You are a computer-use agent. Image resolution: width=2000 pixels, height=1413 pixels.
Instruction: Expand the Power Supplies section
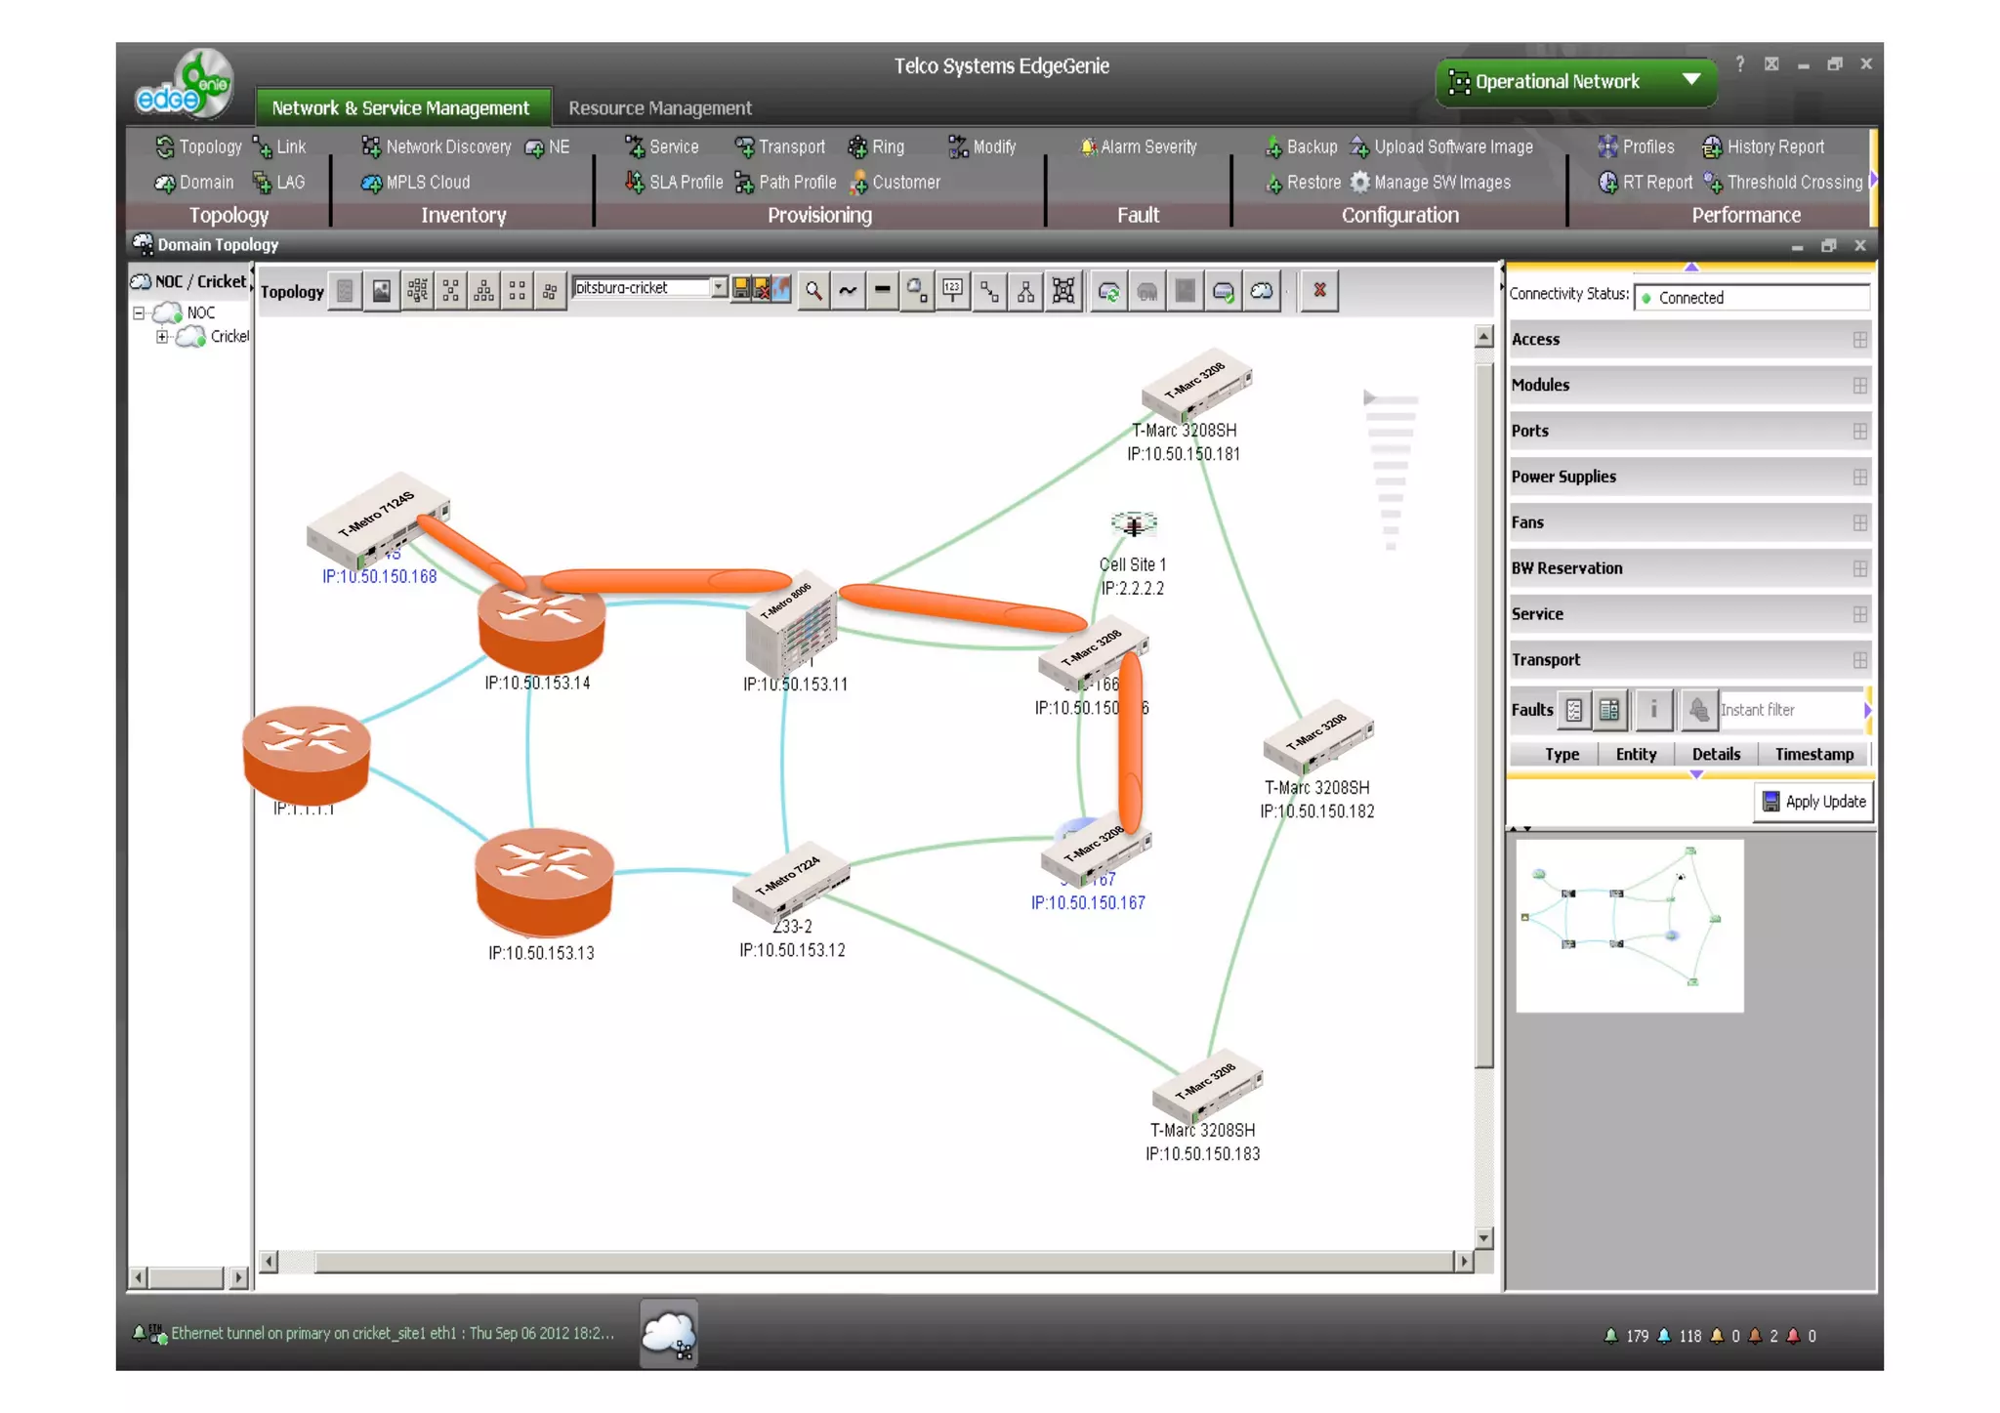[x=1859, y=478]
